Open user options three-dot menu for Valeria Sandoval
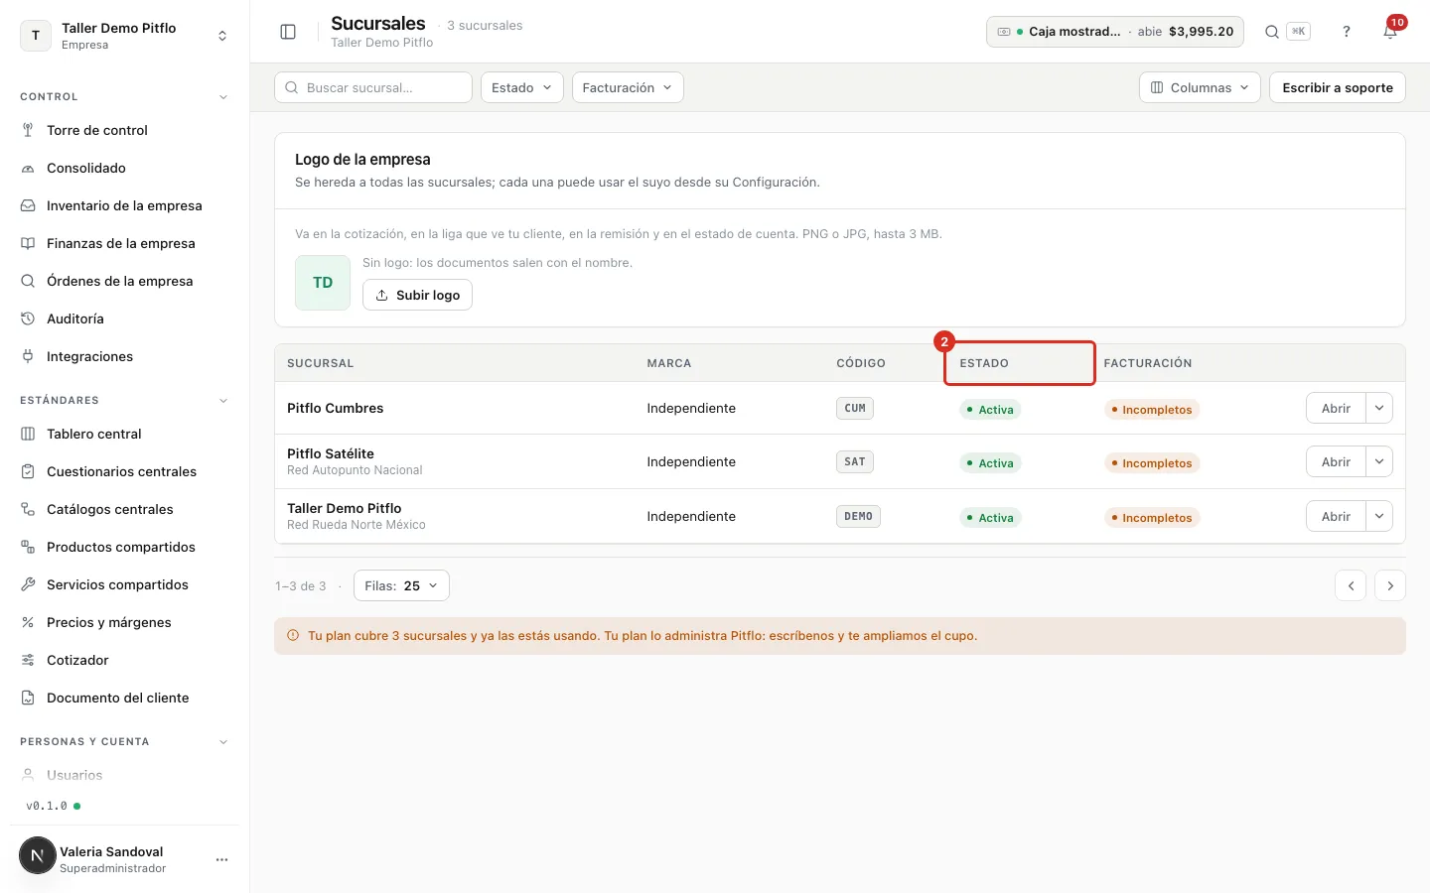1430x893 pixels. click(x=221, y=859)
